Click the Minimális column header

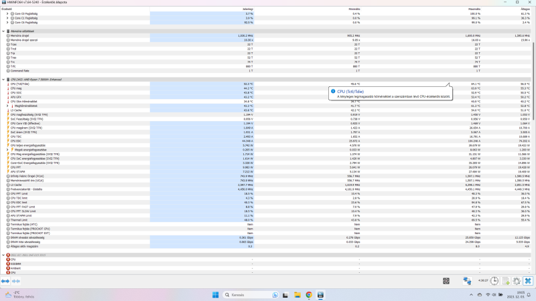(x=308, y=9)
